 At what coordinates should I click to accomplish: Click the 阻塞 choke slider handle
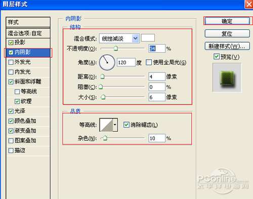101,87
